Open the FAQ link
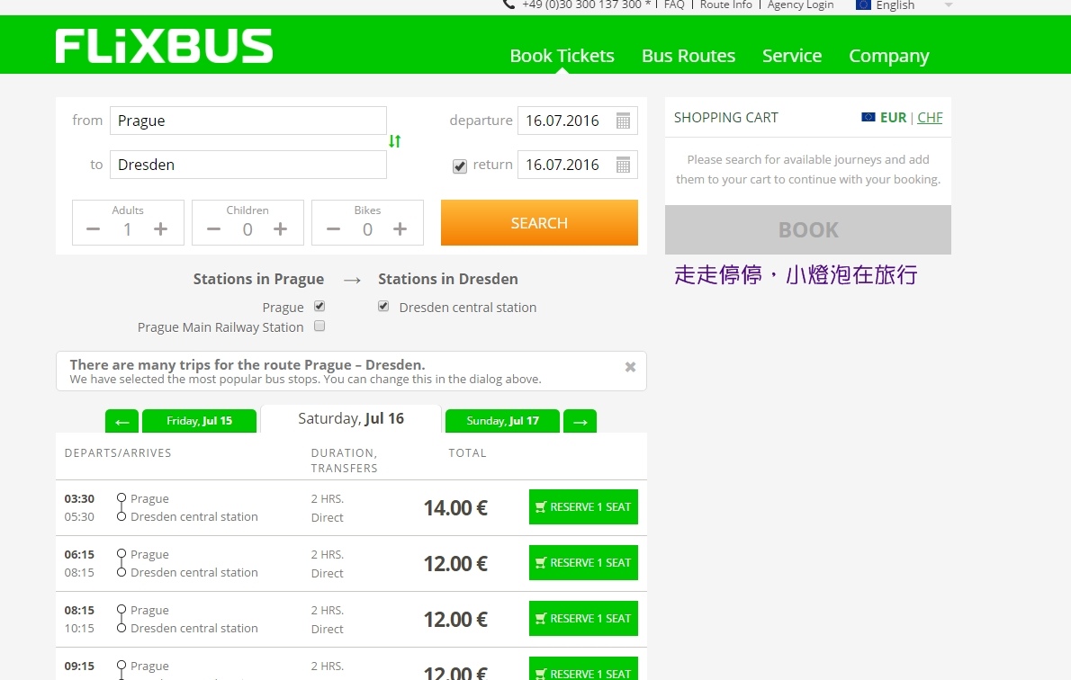 (x=674, y=4)
